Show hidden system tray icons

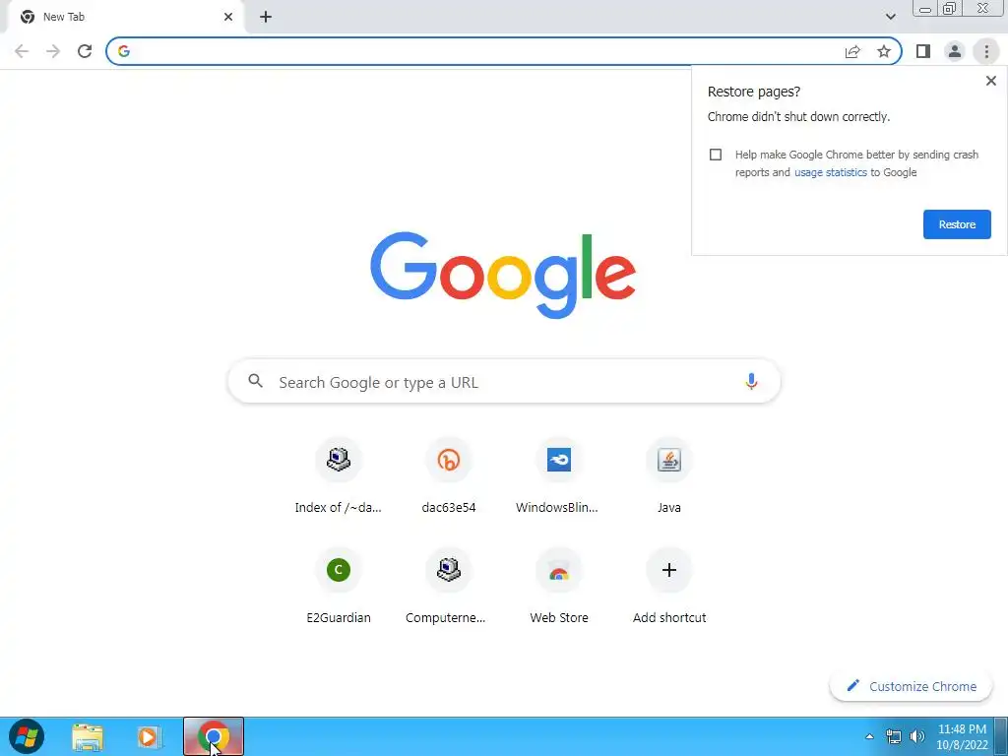870,736
